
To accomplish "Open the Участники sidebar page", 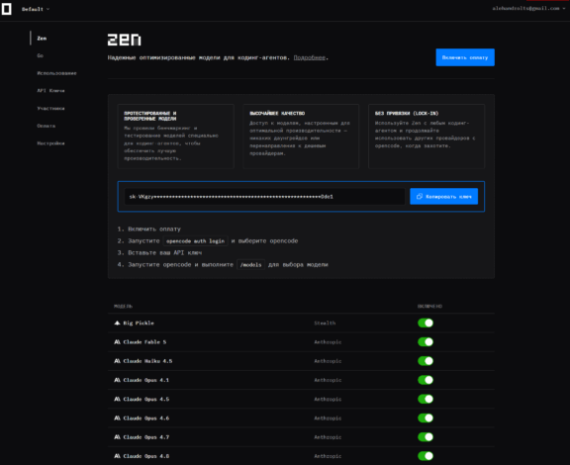I will (50, 109).
